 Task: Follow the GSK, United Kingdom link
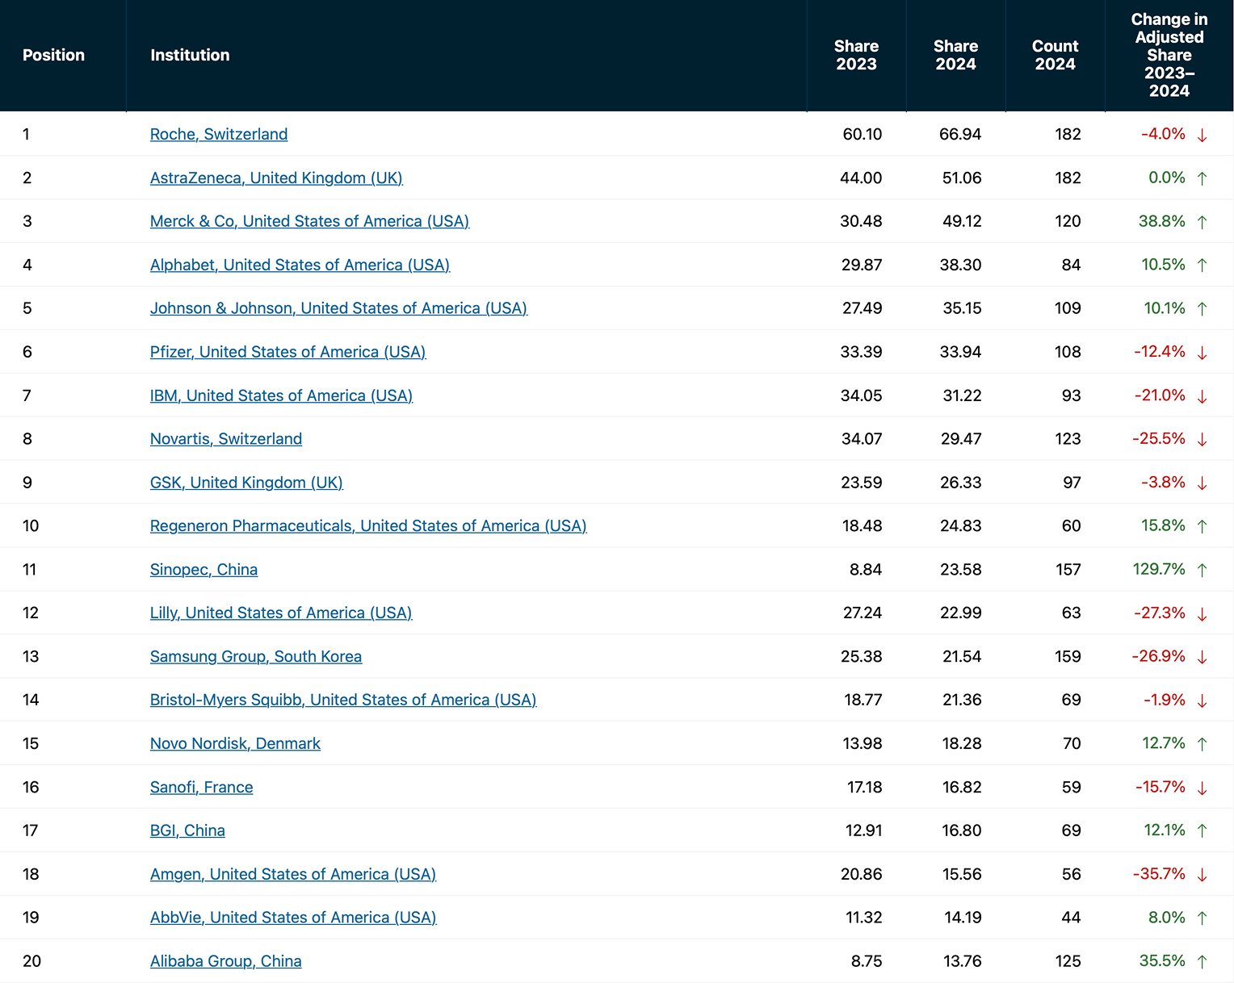coord(246,483)
